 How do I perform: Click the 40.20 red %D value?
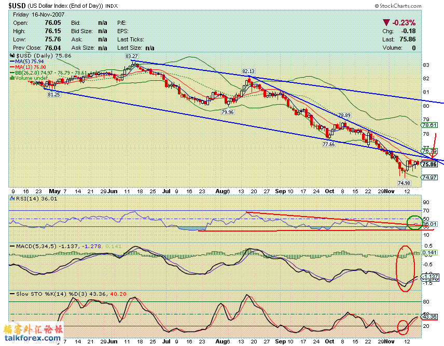(118, 294)
